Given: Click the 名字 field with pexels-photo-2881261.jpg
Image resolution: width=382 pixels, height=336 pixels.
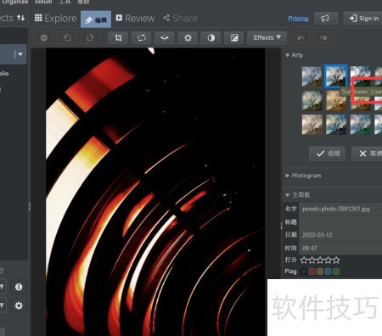Looking at the screenshot, I should (x=340, y=209).
